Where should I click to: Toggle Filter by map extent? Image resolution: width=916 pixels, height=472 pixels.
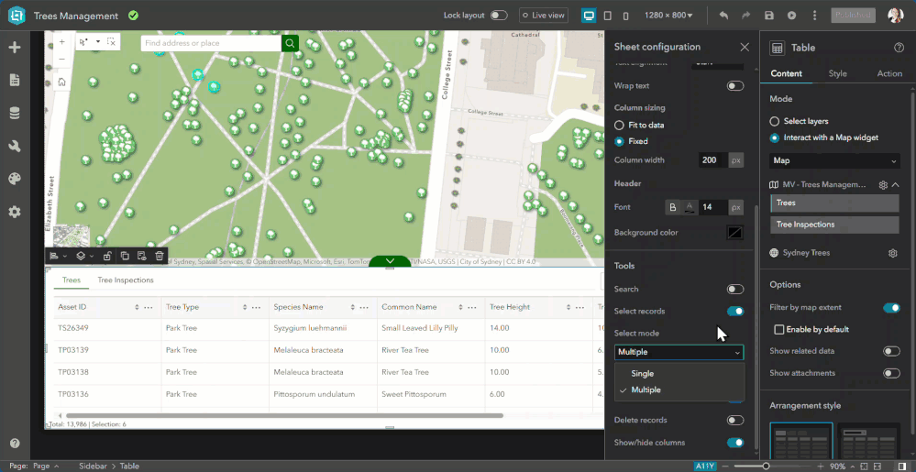tap(891, 308)
